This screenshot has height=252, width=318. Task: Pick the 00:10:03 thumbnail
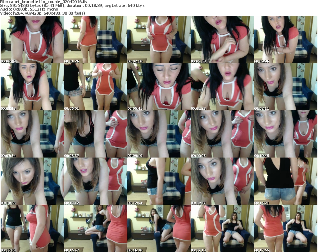[x=222, y=134]
